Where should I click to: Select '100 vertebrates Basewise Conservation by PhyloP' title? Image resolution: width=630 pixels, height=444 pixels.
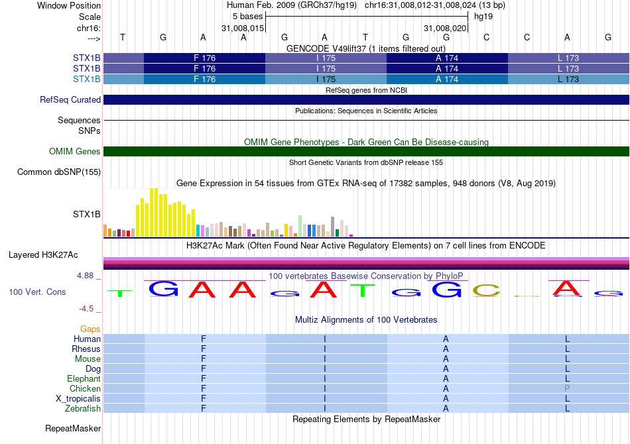366,276
